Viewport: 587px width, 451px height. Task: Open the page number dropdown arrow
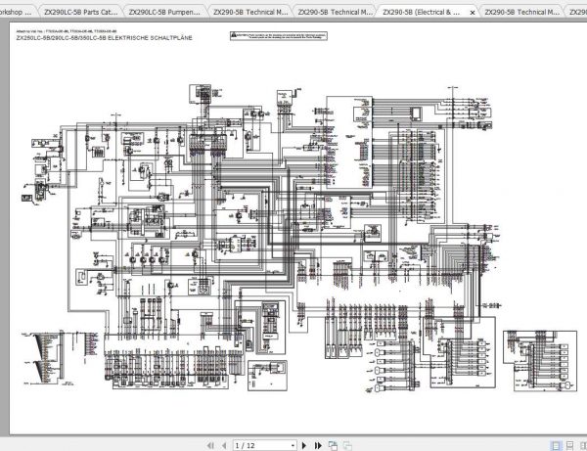pyautogui.click(x=293, y=445)
